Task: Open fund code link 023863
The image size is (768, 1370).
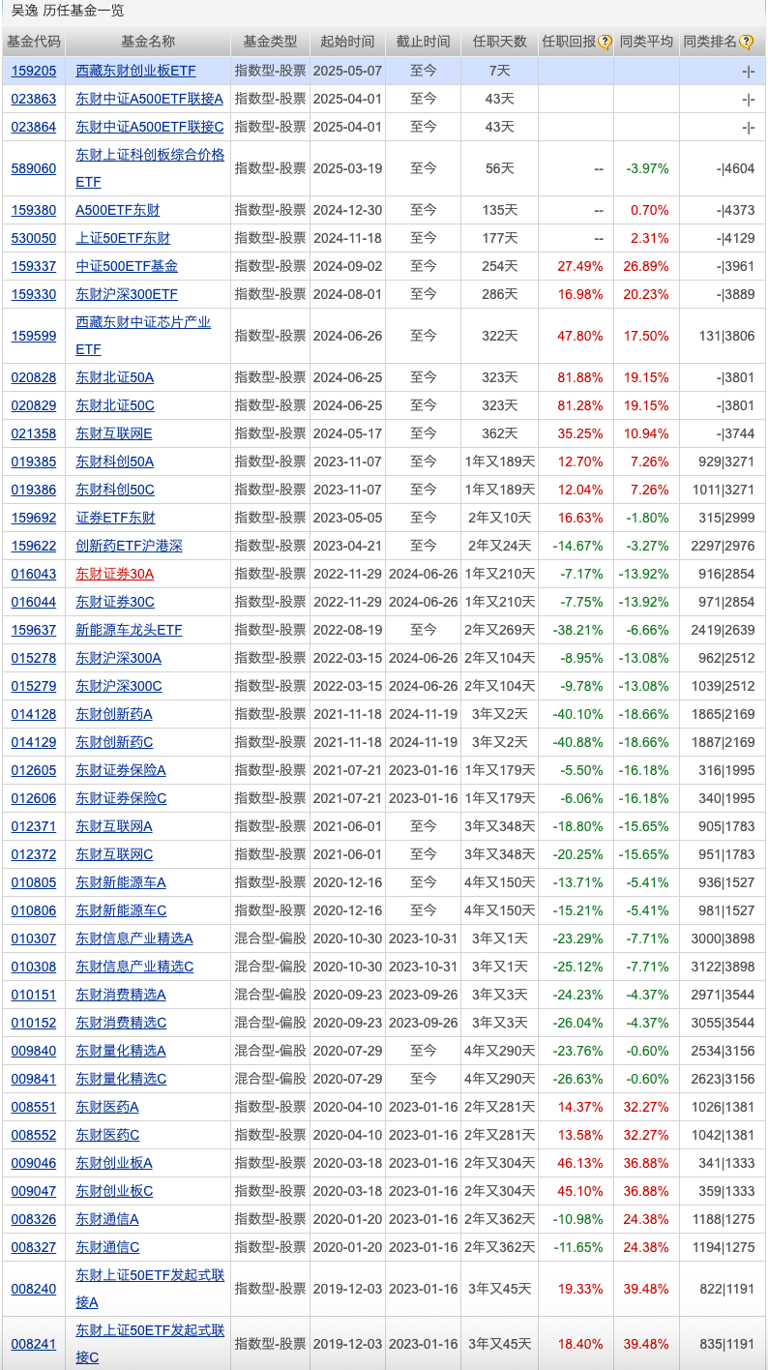Action: click(x=34, y=99)
